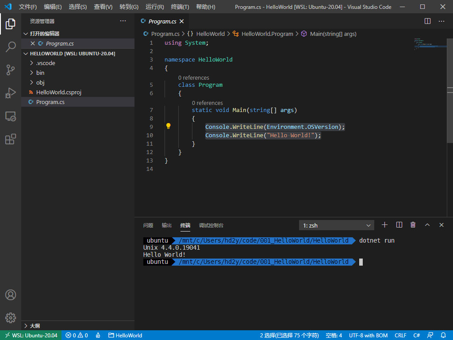
Task: Open the 帮助(H) menu
Action: pyautogui.click(x=205, y=7)
